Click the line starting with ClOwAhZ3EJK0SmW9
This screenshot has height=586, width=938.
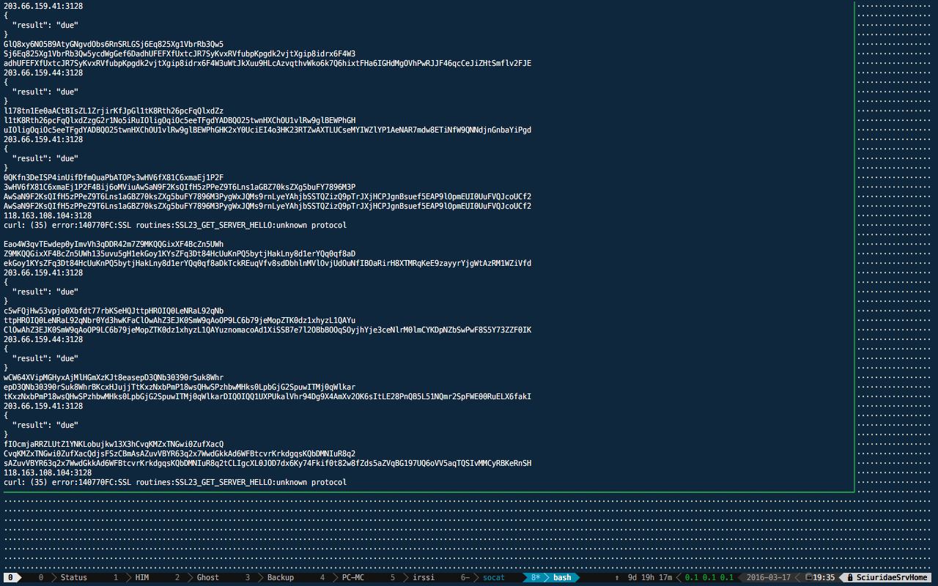click(267, 330)
